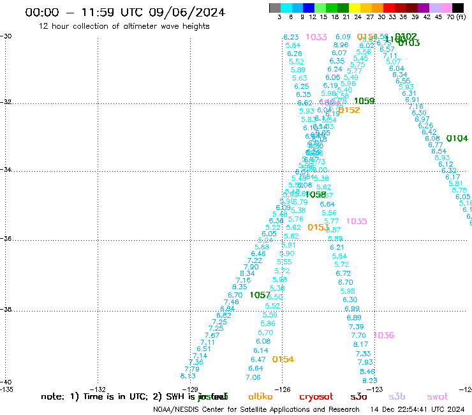Screen dimensions: 472x415
Task: Click the lavender "s3b" legend label
Action: pyautogui.click(x=397, y=396)
